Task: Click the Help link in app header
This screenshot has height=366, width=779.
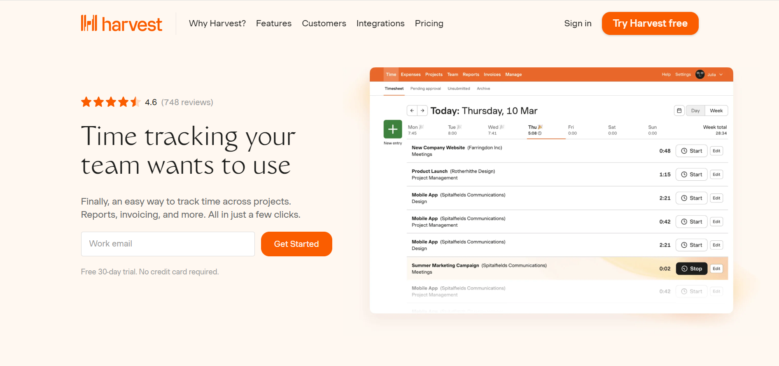Action: [x=666, y=74]
